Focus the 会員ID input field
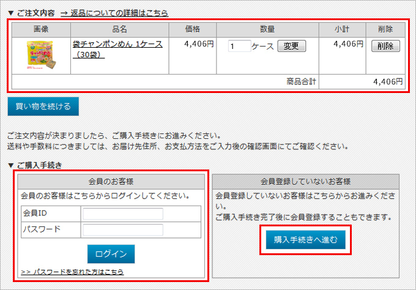This screenshot has width=416, height=290. point(123,214)
